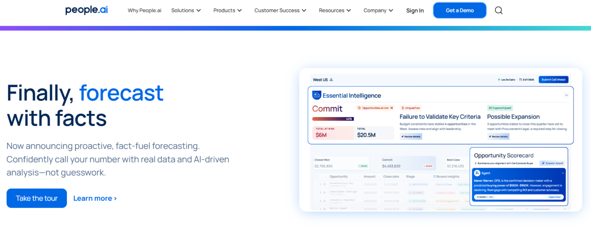The image size is (591, 226).
Task: Click the Opportunity column header
Action: [339, 176]
